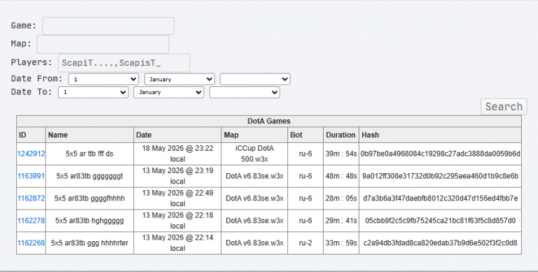Click hash starting with d7a3b6a3

pyautogui.click(x=440, y=198)
